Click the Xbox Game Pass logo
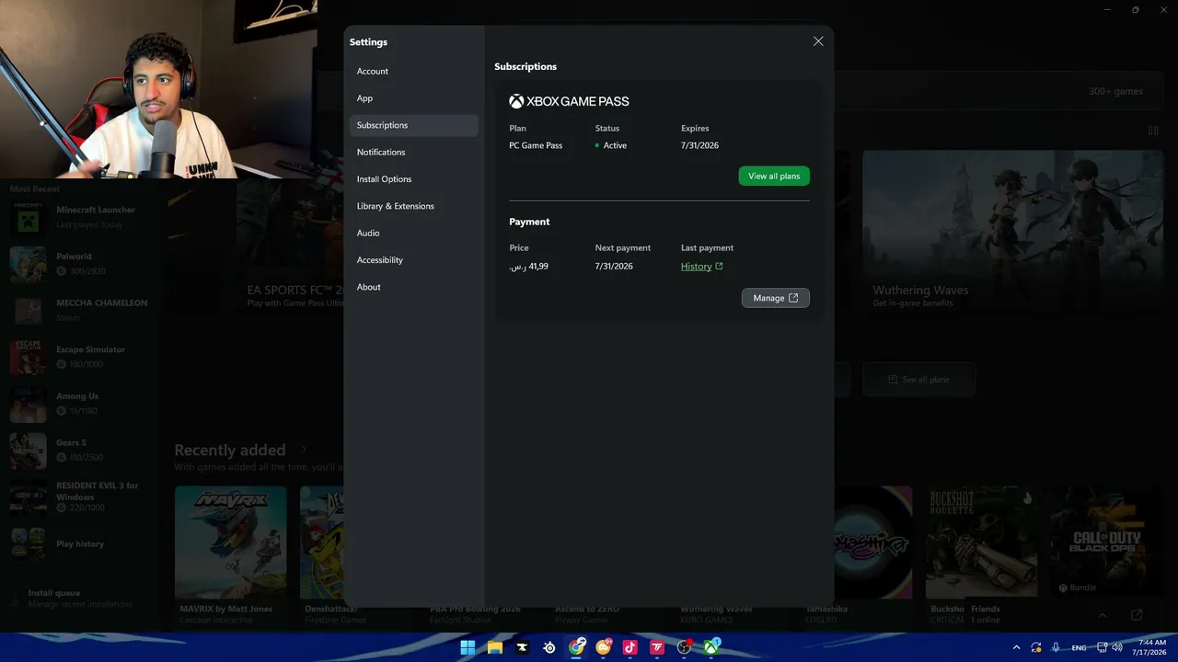The width and height of the screenshot is (1178, 662). coord(569,101)
